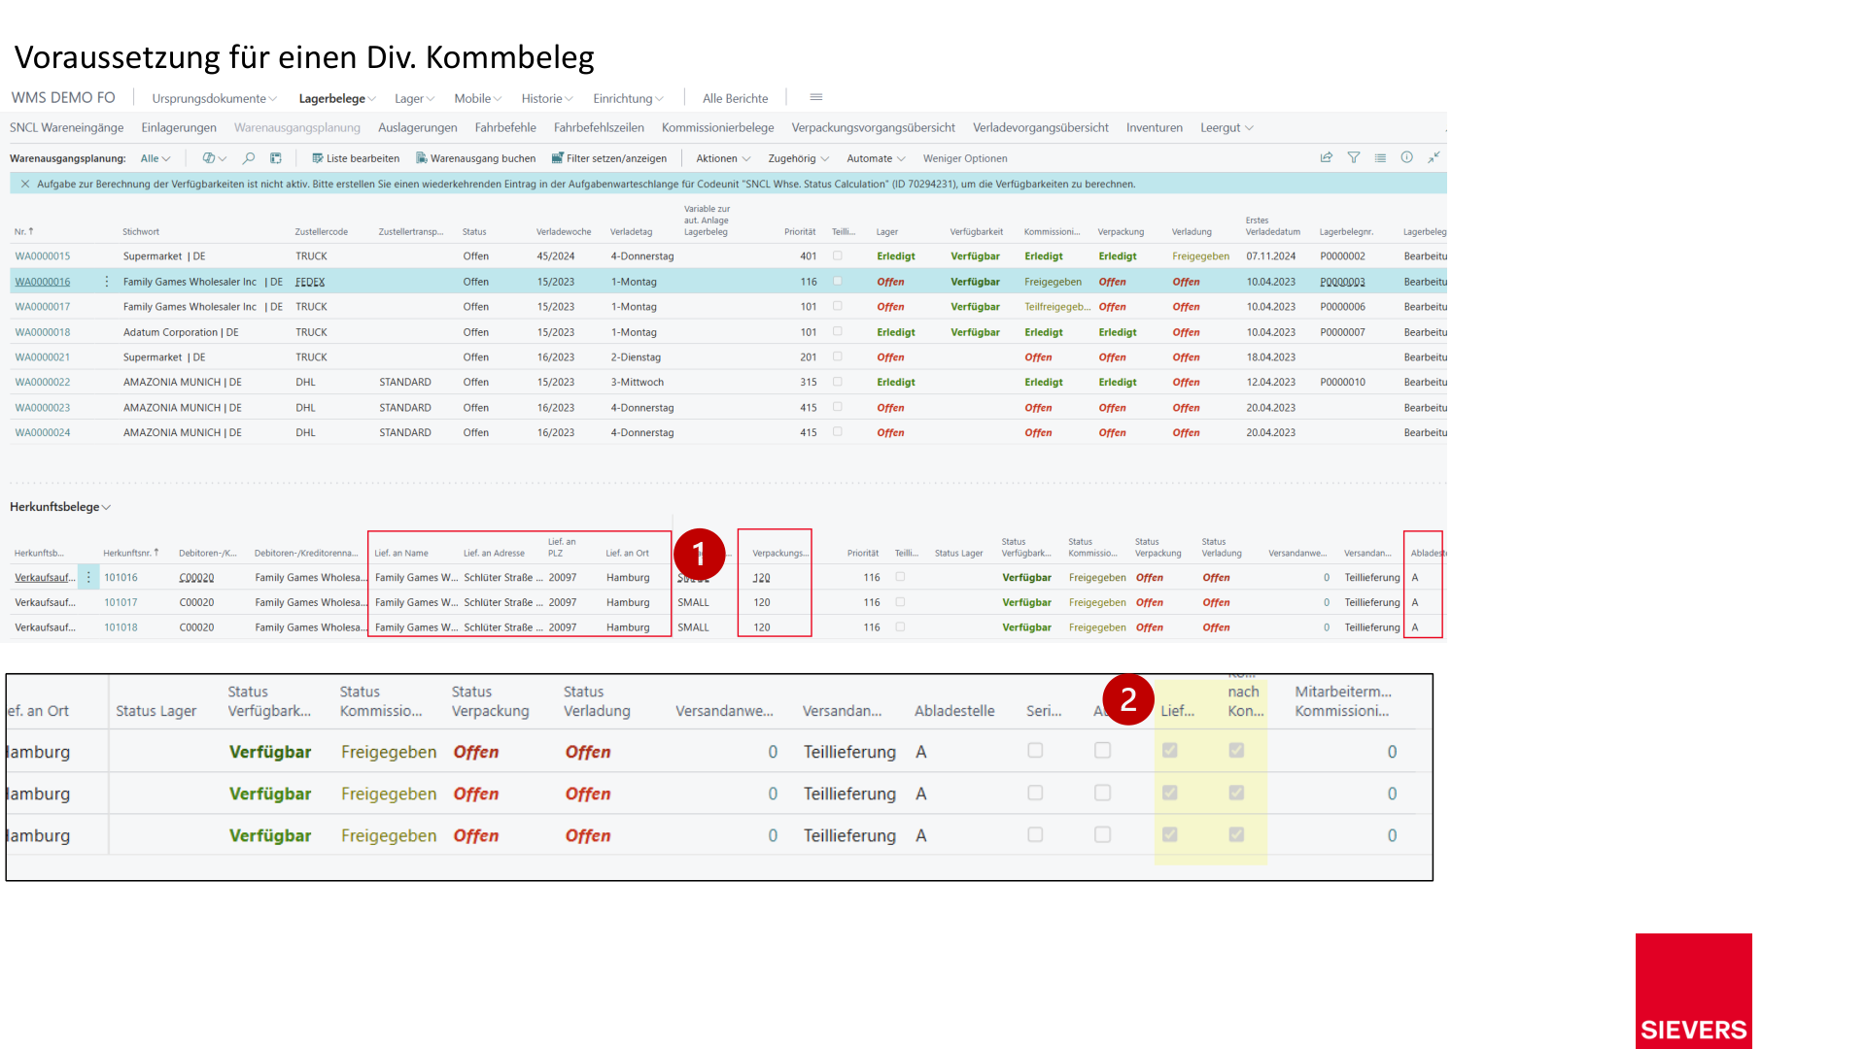Click the Liste bearbeiten icon button
The image size is (1866, 1049).
(x=356, y=158)
